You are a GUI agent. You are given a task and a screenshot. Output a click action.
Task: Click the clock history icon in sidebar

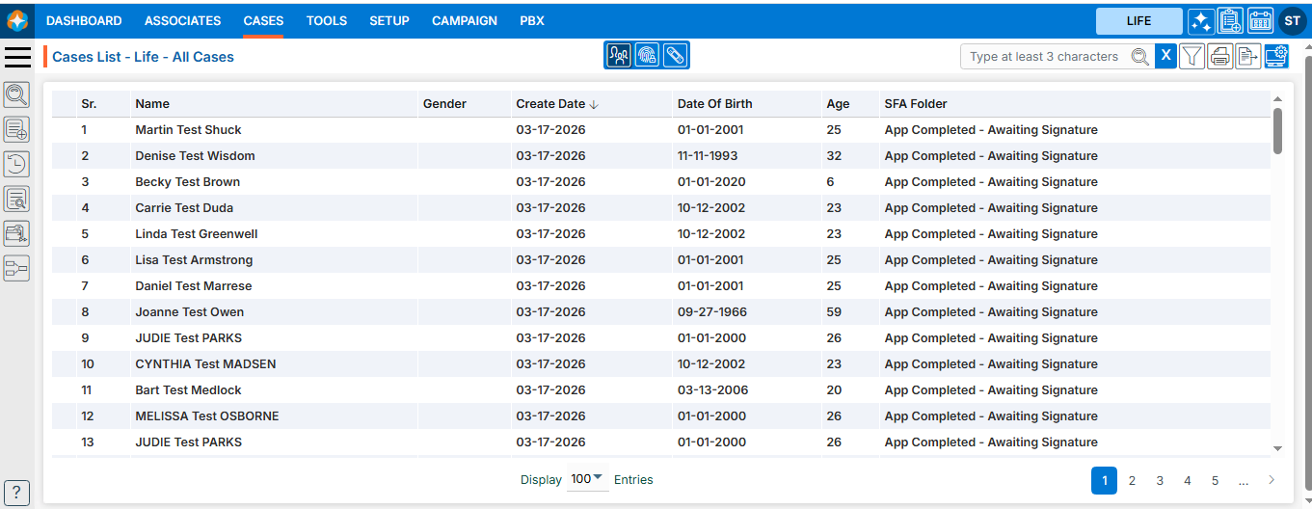coord(16,164)
